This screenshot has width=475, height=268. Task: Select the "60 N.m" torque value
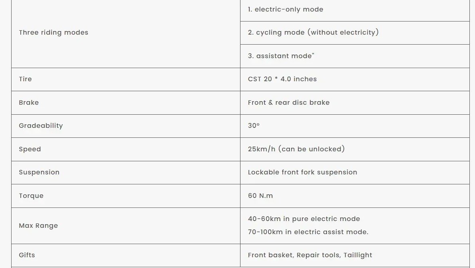pos(260,196)
